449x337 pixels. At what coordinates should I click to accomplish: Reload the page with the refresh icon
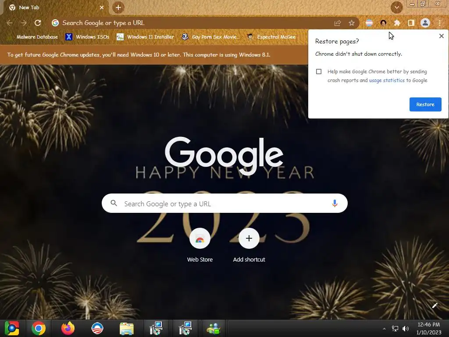(x=38, y=23)
